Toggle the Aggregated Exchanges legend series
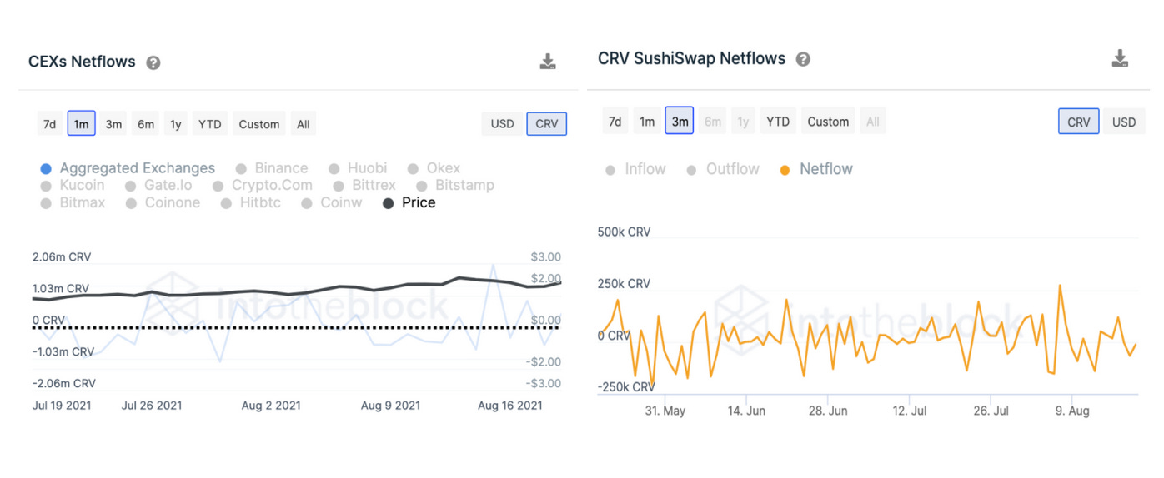This screenshot has width=1164, height=478. click(x=129, y=168)
